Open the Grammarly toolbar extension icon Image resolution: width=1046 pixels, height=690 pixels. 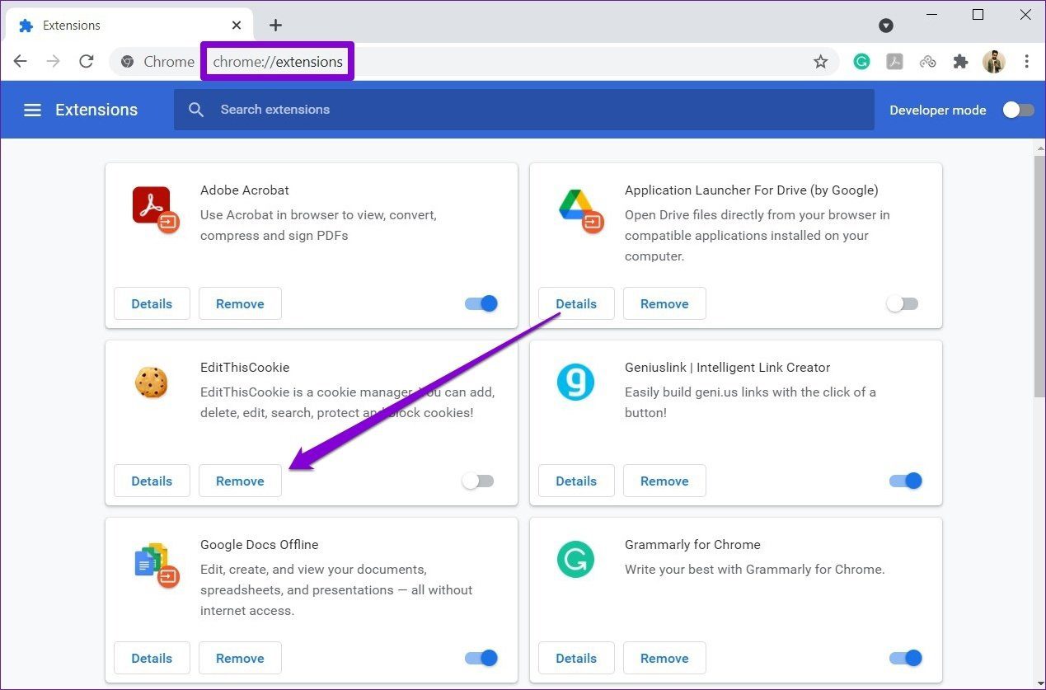pos(861,61)
